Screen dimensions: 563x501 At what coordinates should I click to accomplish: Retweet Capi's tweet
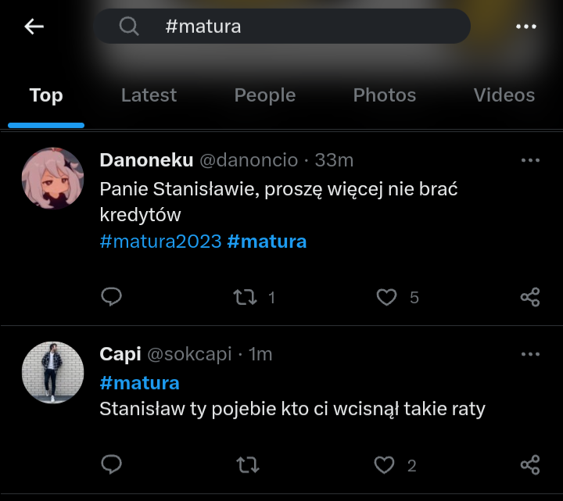pos(247,466)
